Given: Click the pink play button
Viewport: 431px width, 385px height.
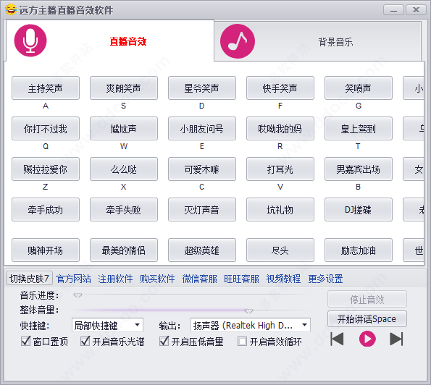Looking at the screenshot, I should point(367,339).
